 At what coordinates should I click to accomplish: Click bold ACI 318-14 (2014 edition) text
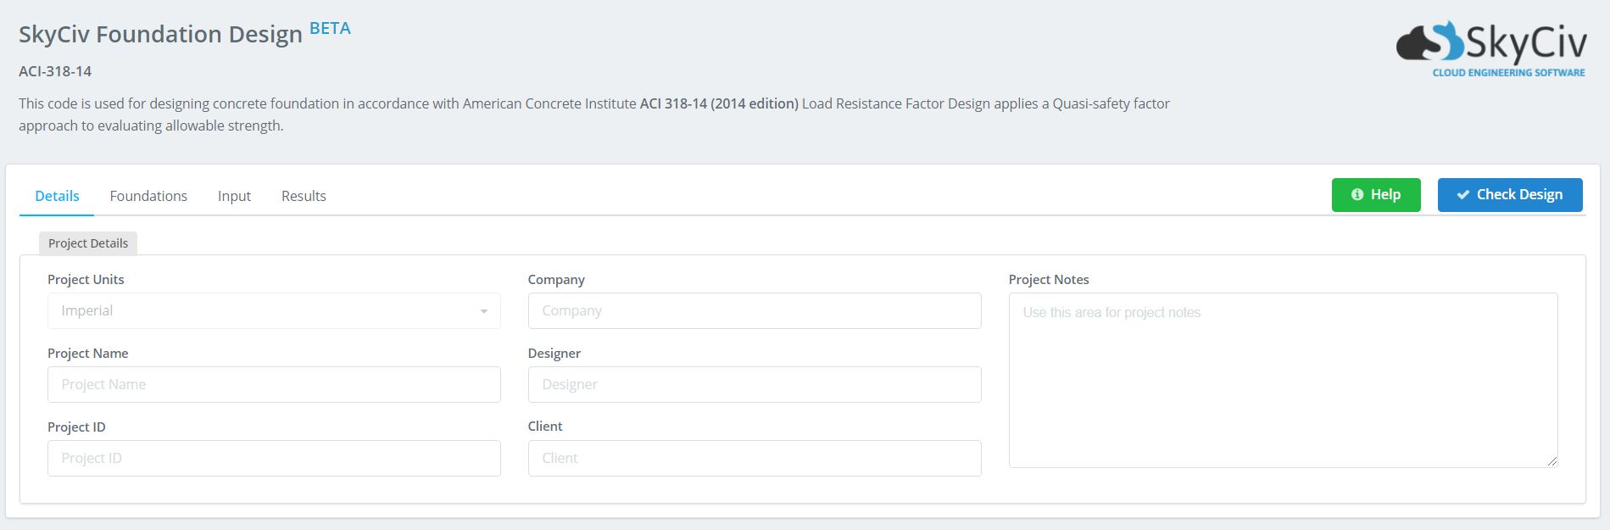(719, 103)
